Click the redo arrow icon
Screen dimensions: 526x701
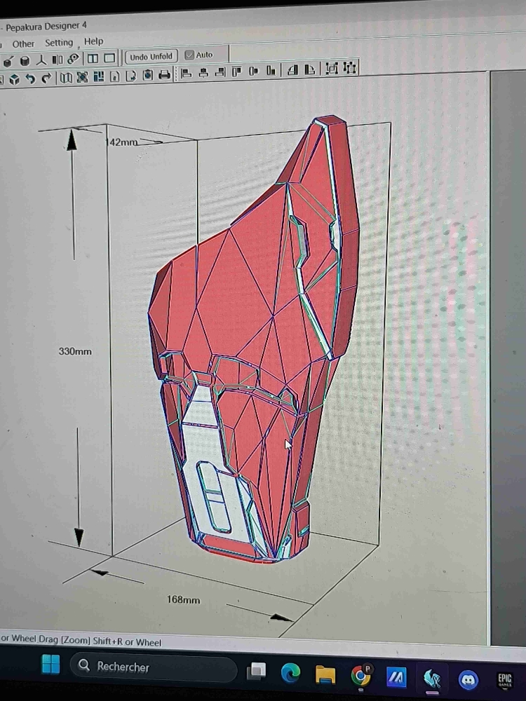[46, 78]
